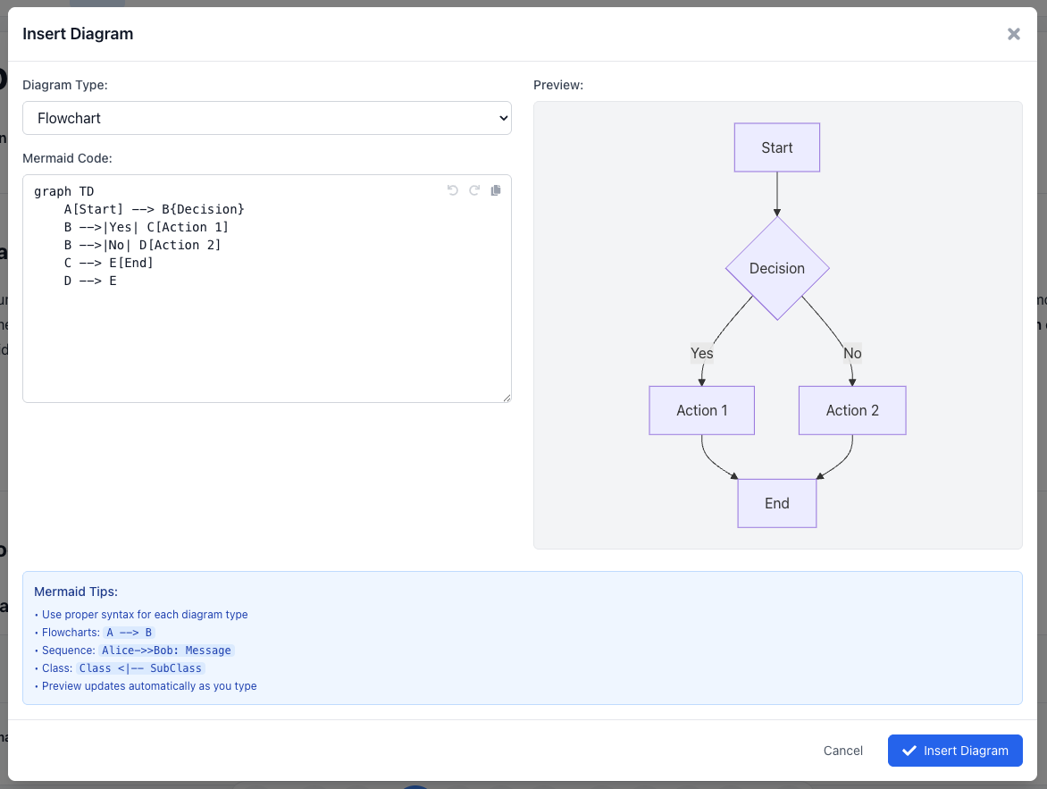
Task: Click tip 'Preview updates automatically as you type'
Action: point(149,686)
